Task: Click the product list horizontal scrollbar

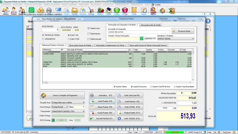Action: click(117, 82)
